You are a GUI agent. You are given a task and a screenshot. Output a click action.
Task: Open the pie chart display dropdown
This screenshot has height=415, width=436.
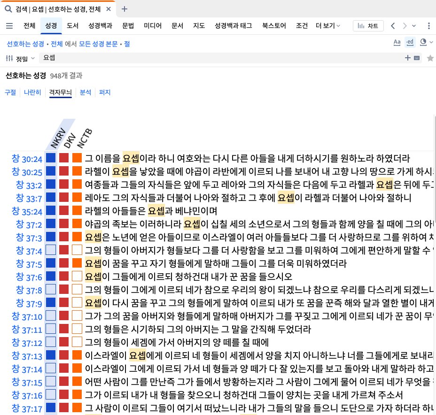(x=426, y=42)
